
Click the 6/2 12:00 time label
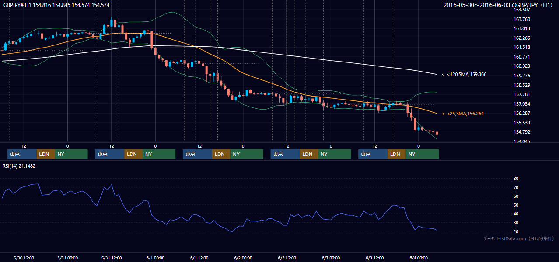point(287,258)
